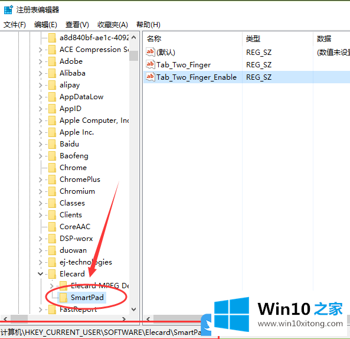Click the Registry Editor app icon in title bar
Screen dimensions: 350x339
8,10
